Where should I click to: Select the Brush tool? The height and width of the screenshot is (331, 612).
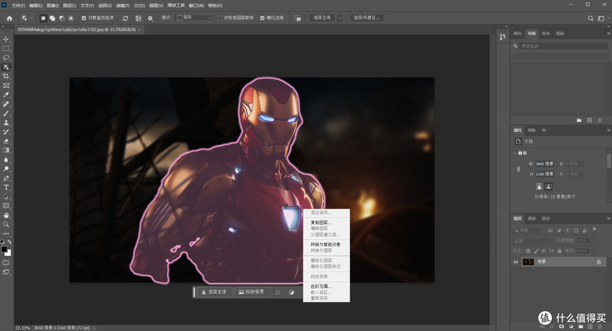point(6,114)
